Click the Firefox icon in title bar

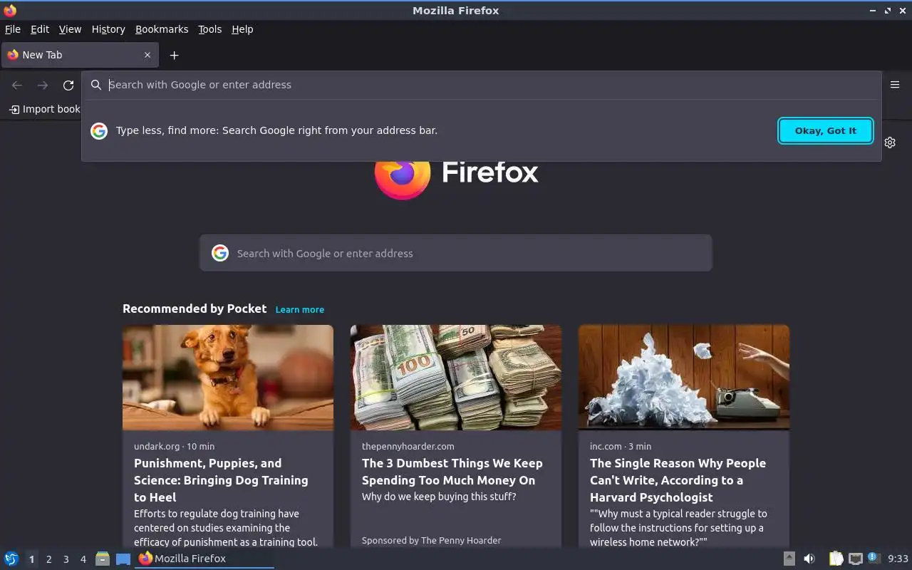coord(10,10)
